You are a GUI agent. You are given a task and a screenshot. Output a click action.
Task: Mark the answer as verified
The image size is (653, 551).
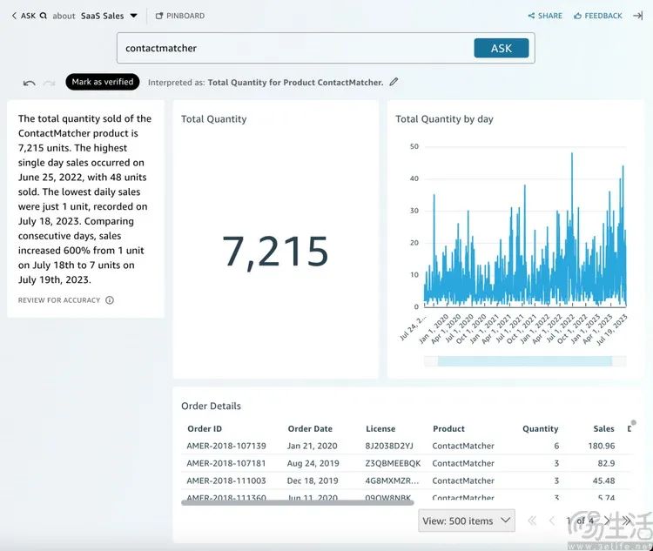tap(103, 82)
